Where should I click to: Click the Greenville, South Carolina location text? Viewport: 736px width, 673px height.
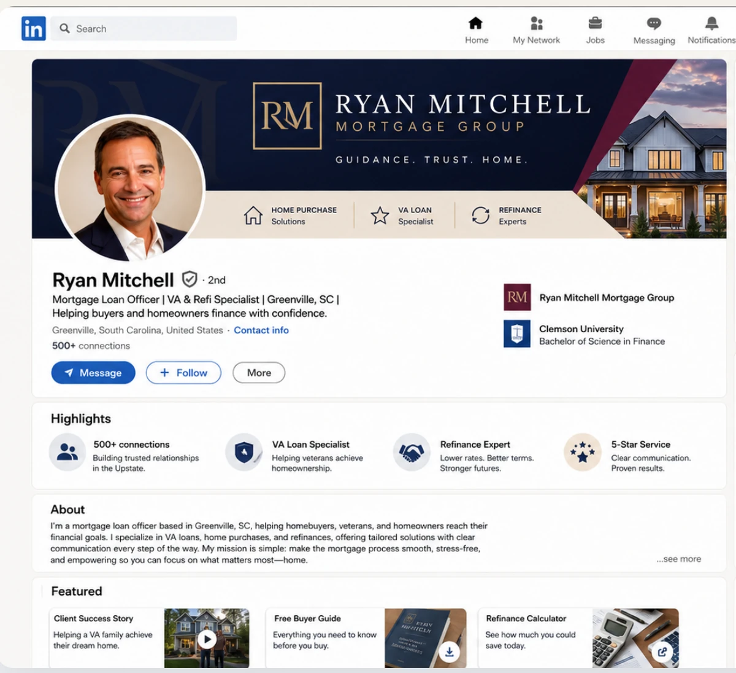click(x=137, y=330)
